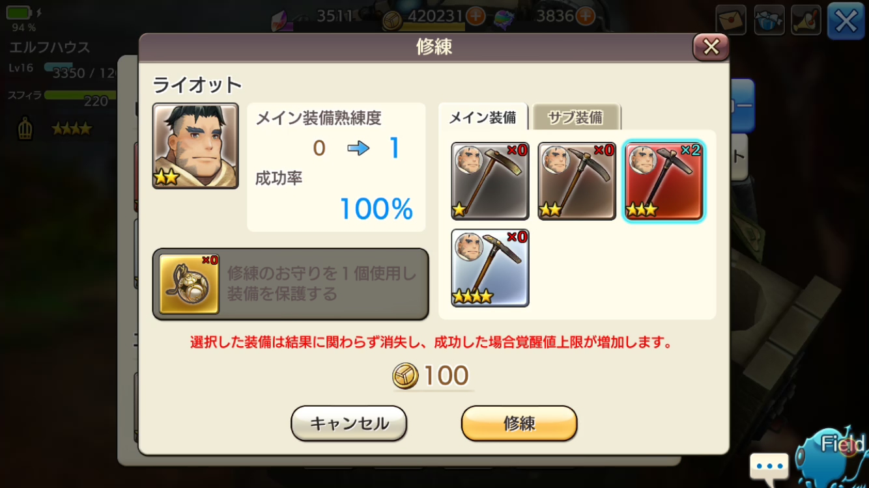
Task: Open the quill notes icon
Action: [806, 20]
